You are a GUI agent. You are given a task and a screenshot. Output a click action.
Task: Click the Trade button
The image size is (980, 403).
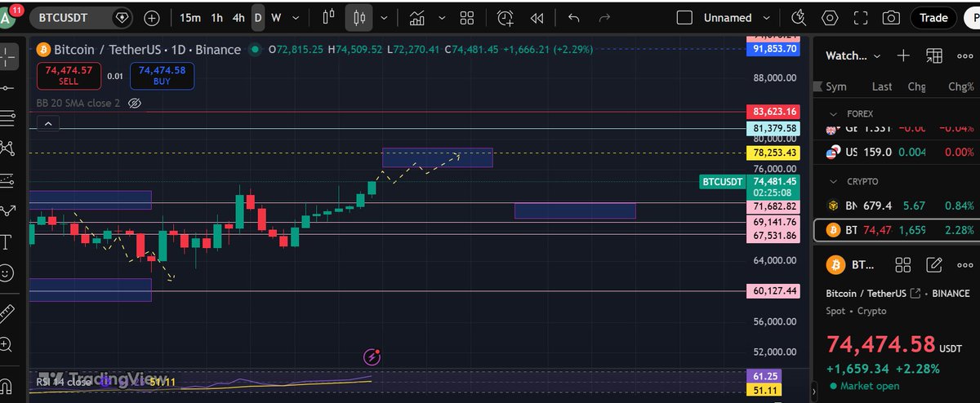933,17
